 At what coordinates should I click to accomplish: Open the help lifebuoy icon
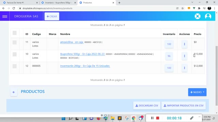click(198, 16)
